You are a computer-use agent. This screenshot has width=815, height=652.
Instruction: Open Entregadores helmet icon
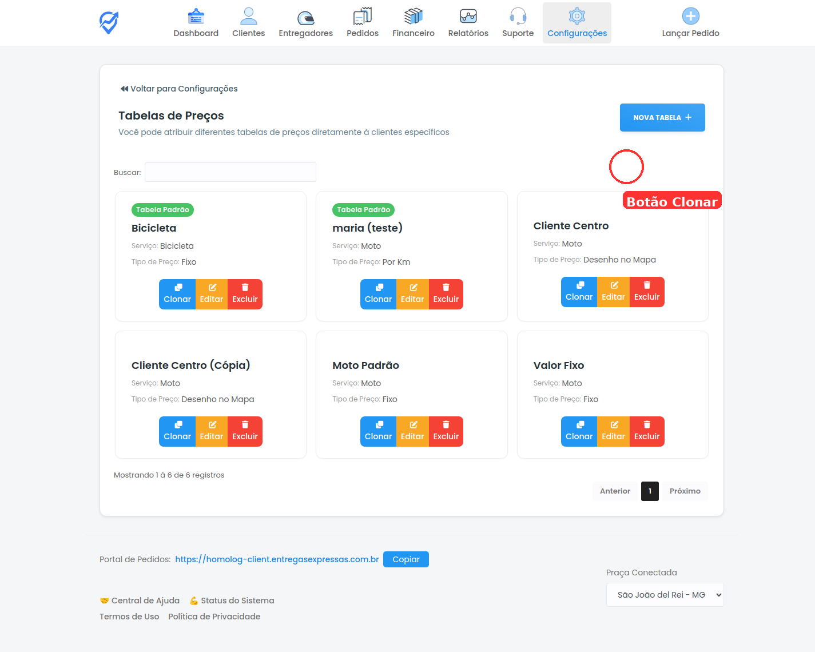pos(305,17)
